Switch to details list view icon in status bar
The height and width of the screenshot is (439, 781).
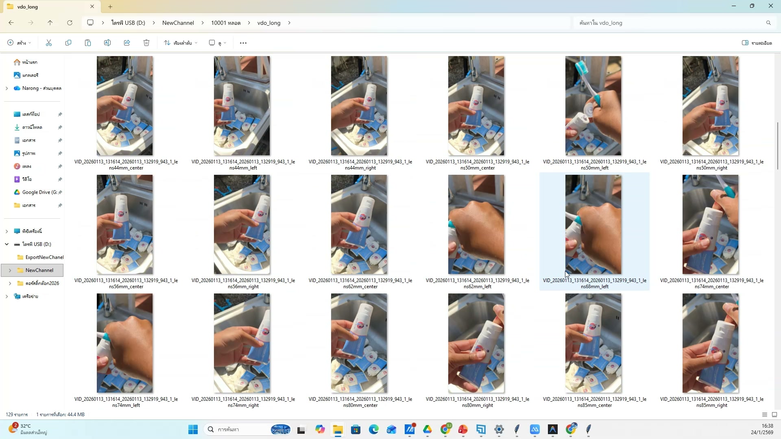[x=765, y=415]
